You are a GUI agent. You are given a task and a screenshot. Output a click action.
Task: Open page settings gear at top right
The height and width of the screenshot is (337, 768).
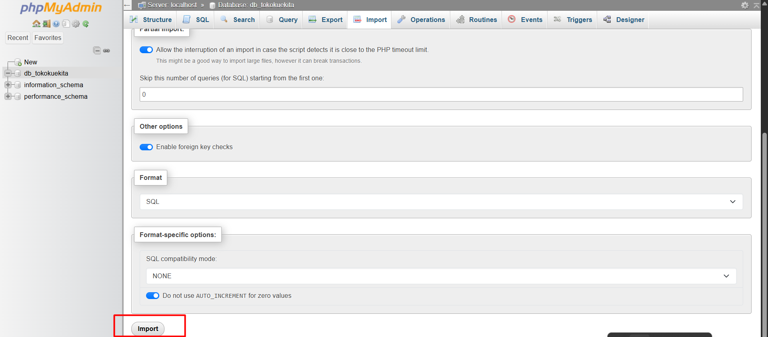(x=744, y=5)
